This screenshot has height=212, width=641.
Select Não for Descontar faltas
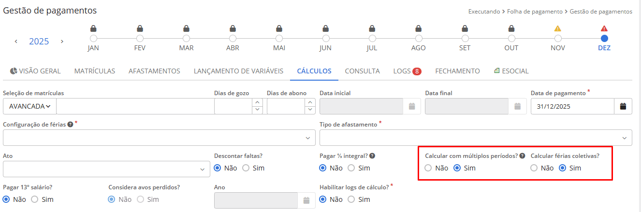click(x=218, y=168)
